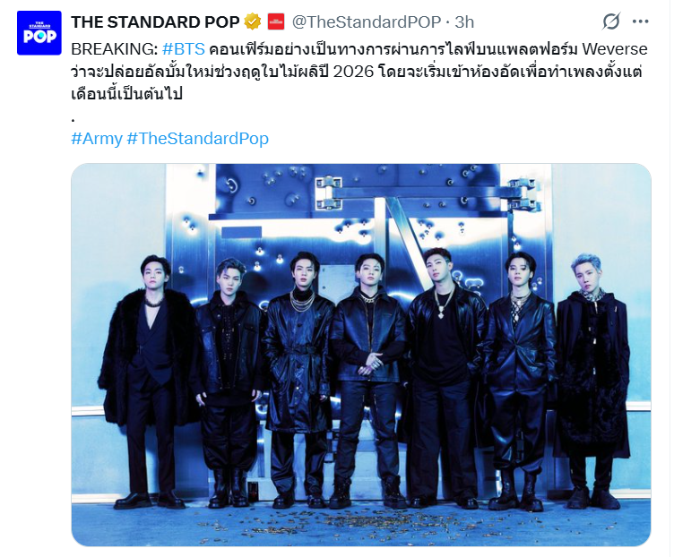Open the attached group photo
674x557 pixels.
click(x=360, y=355)
